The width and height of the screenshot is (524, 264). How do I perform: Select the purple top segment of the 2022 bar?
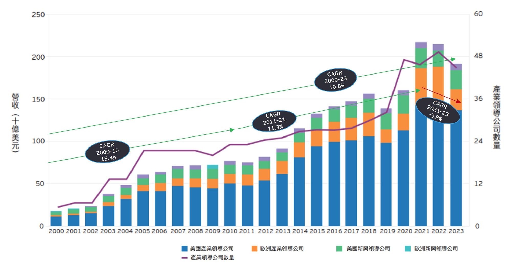click(x=438, y=47)
